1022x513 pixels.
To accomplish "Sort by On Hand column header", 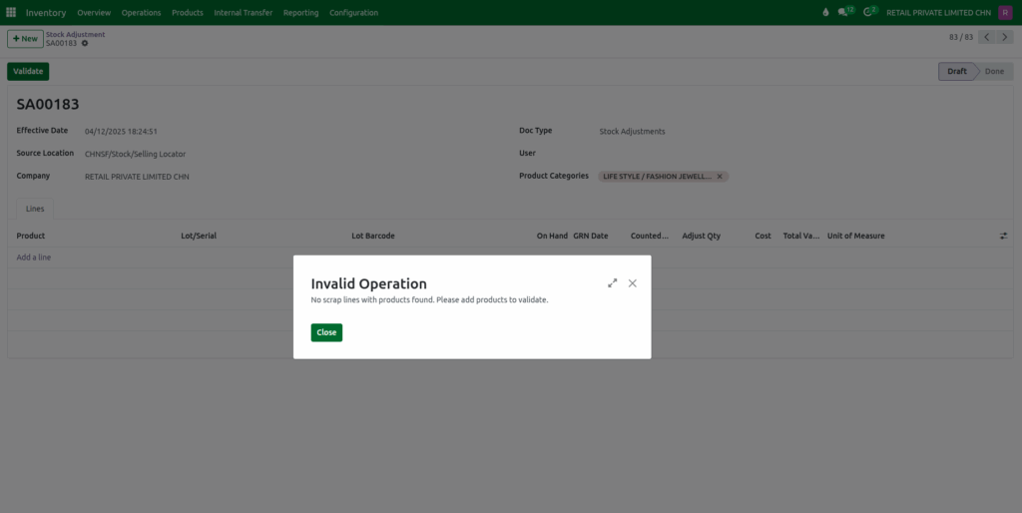I will tap(552, 236).
